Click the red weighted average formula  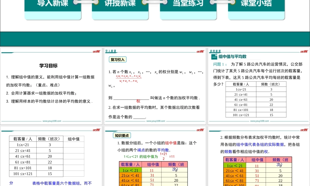tap(129, 79)
